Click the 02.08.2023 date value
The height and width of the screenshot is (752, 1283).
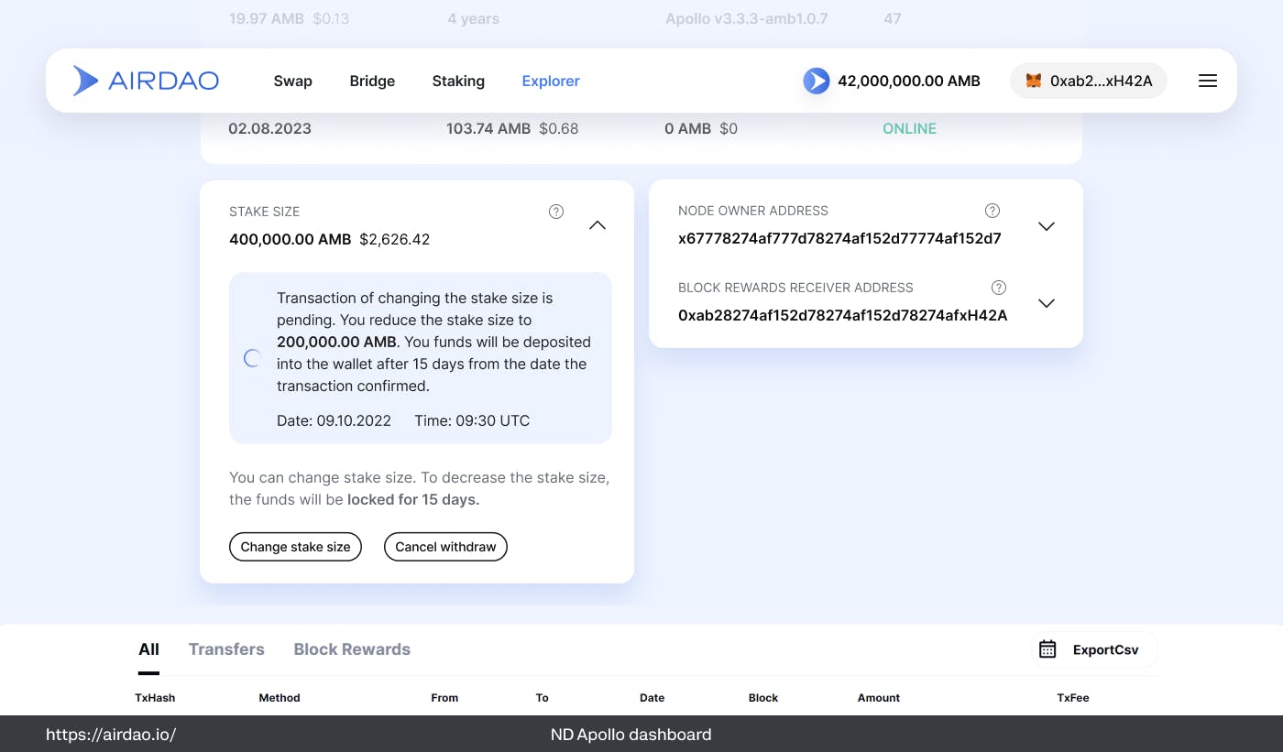(x=270, y=128)
